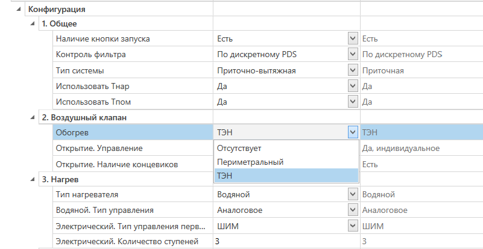Open Наличие кнопки запуска dropdown arrow
The height and width of the screenshot is (249, 483).
point(353,39)
